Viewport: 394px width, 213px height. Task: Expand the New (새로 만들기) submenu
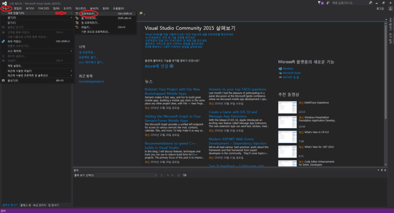pos(37,13)
